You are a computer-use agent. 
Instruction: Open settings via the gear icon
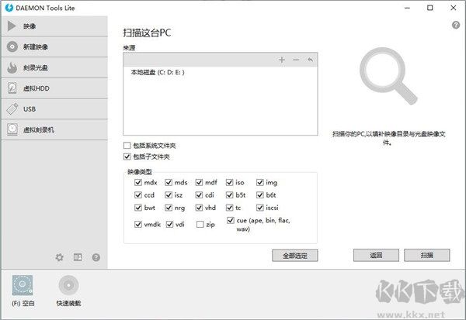point(60,257)
